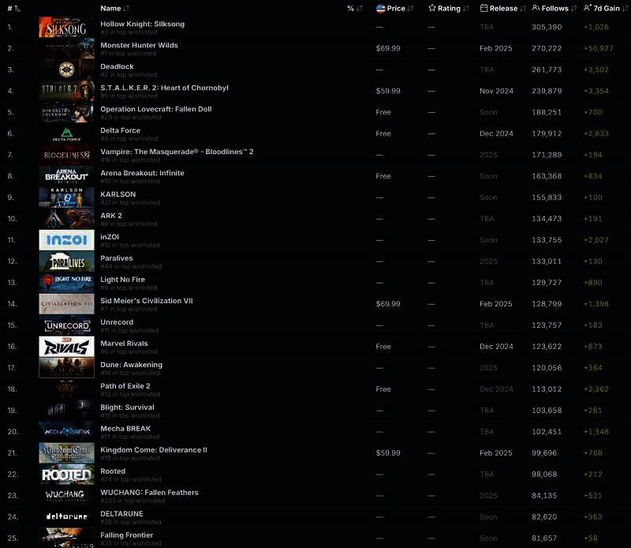Click the Marvel Rivals logo thumbnail

[x=66, y=347]
